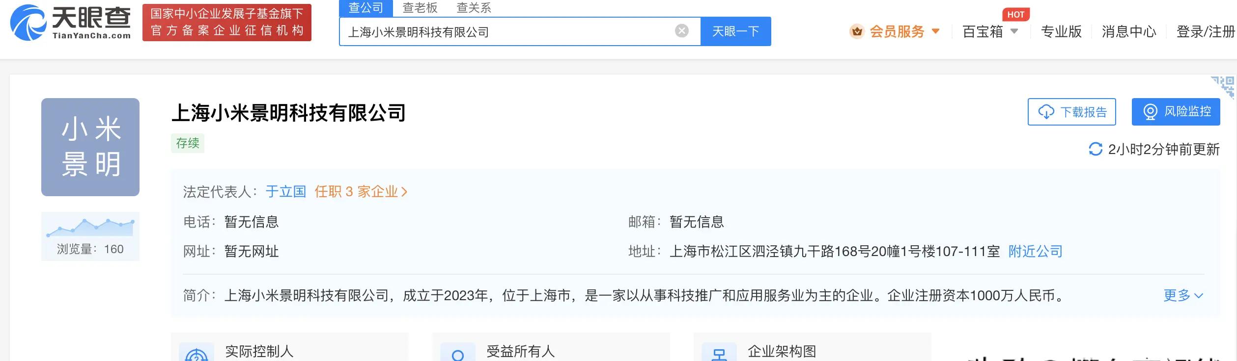Viewport: 1237px width, 361px height.
Task: Expand 更多 company introduction
Action: point(1183,295)
